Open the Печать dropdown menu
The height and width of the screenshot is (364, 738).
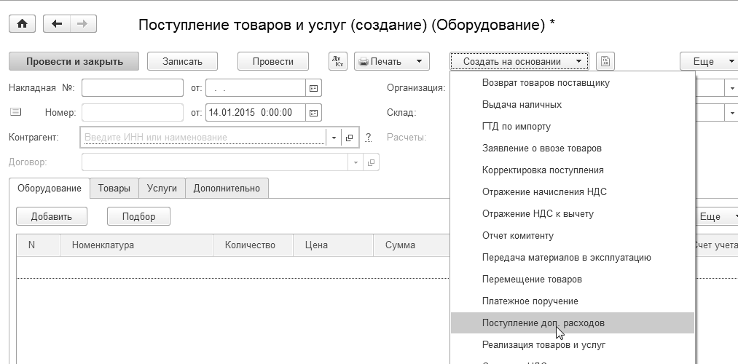[x=419, y=61]
